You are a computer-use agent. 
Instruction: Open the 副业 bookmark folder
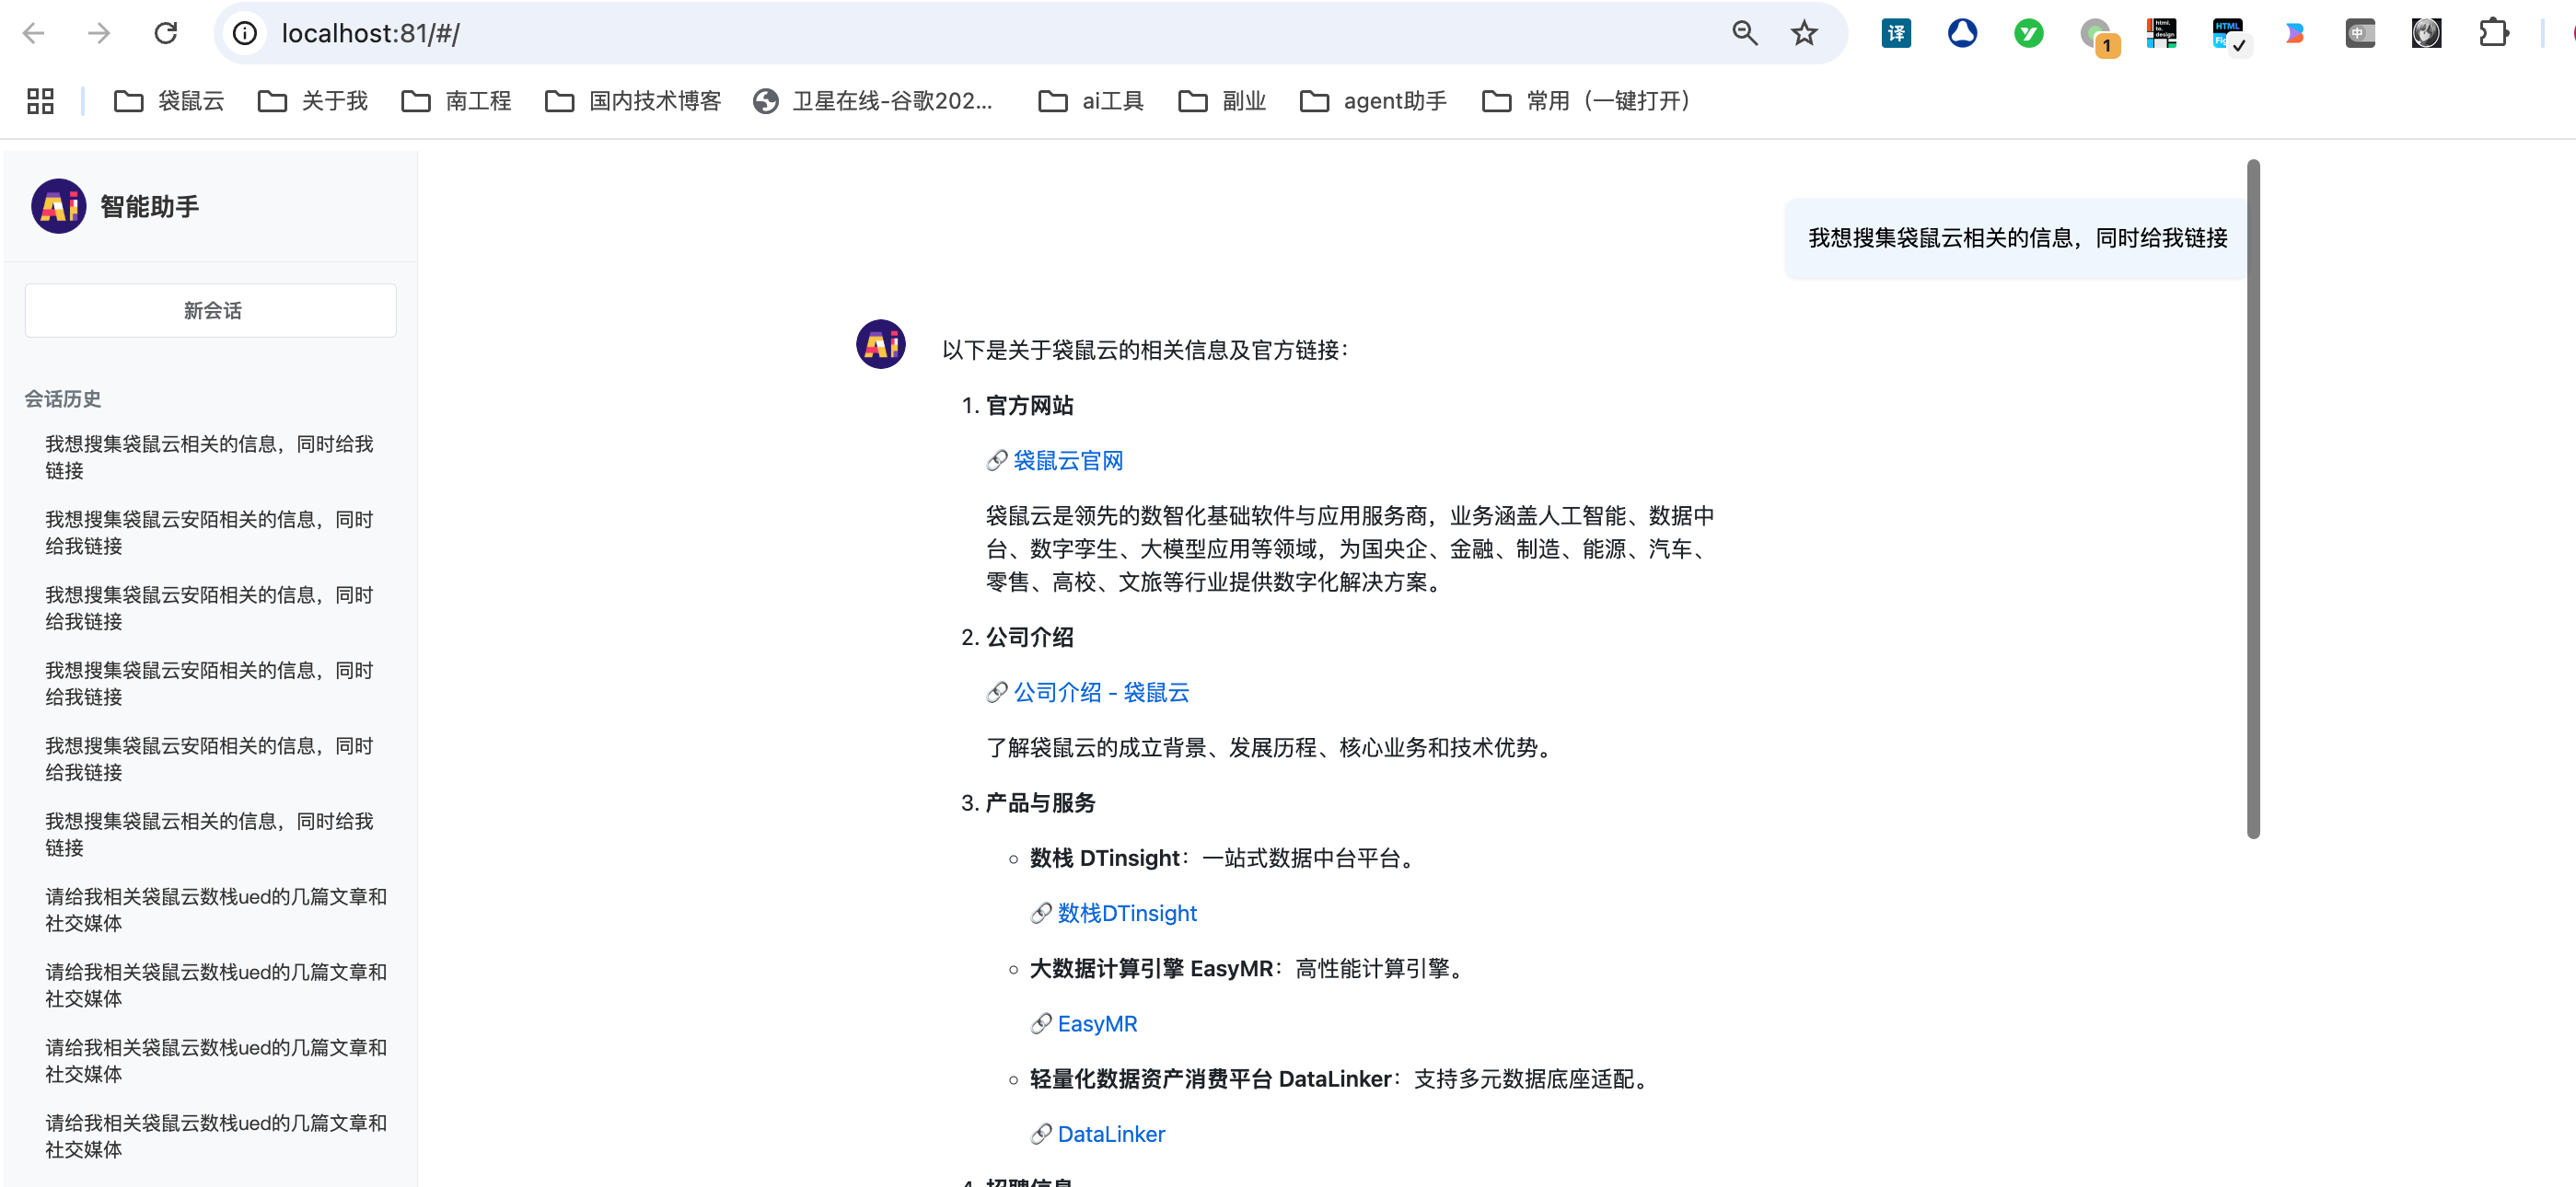tap(1222, 101)
